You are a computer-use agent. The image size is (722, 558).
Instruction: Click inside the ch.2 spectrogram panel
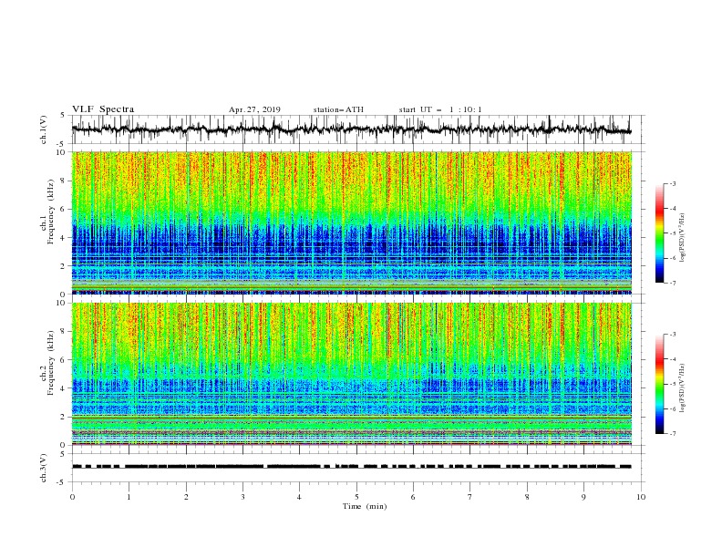coord(351,374)
